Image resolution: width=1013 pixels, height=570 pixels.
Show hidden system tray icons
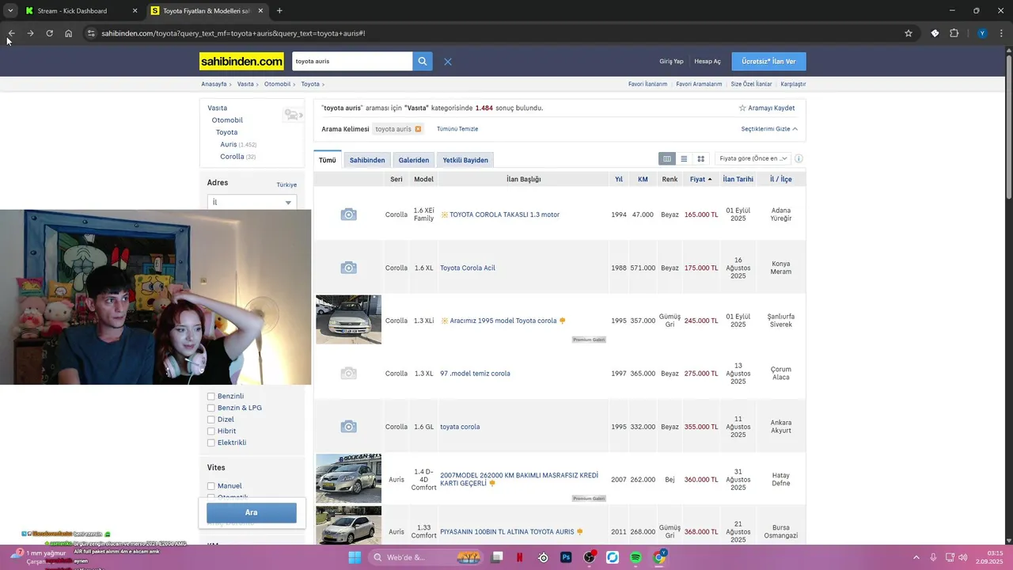(x=916, y=557)
